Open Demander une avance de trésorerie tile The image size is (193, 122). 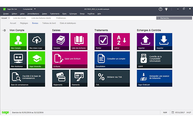click(155, 78)
